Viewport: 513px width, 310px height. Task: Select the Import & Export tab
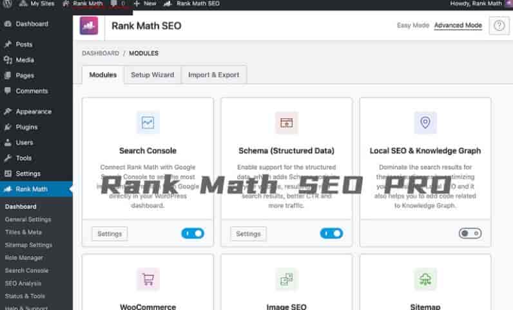(x=213, y=75)
